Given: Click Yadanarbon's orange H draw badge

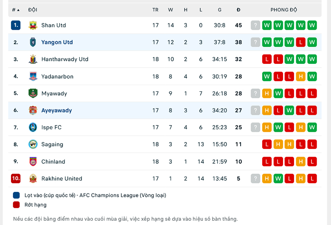Looking at the screenshot, I should [x=300, y=77].
